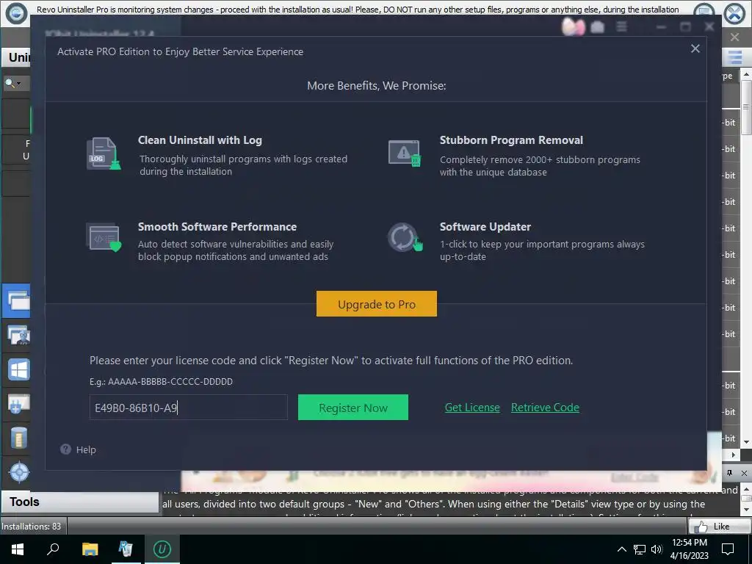Open Windows taskbar search
The width and height of the screenshot is (752, 564).
pos(53,549)
